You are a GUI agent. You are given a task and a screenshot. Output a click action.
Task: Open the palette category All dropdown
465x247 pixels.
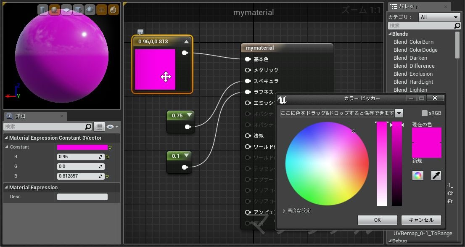(439, 17)
